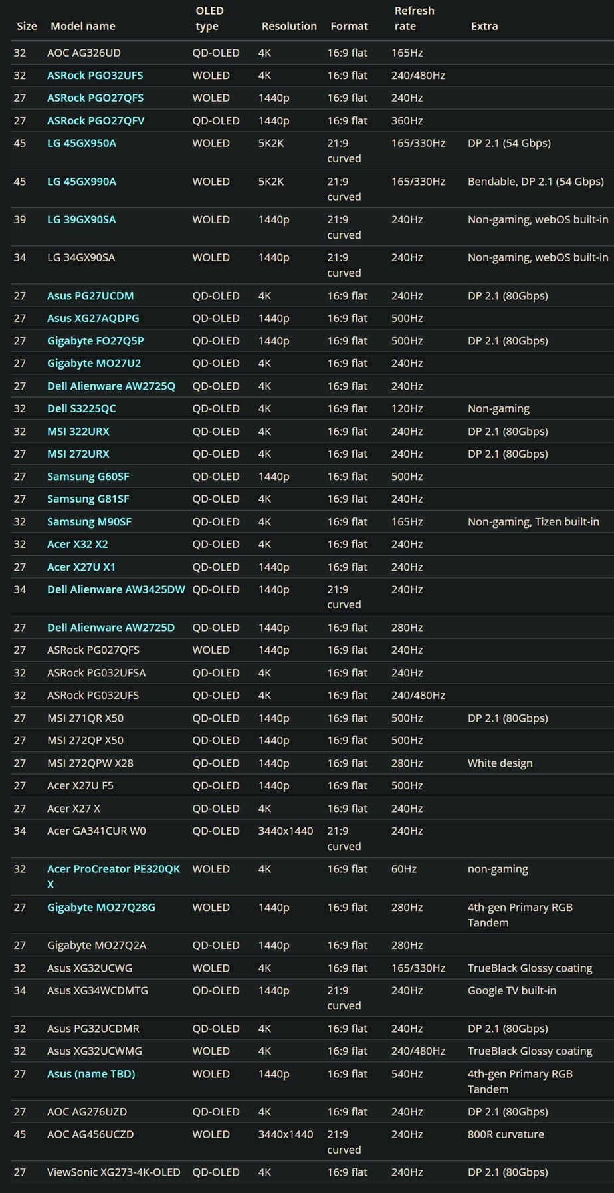Open the ASRock PGO32UFS link
The width and height of the screenshot is (614, 1193).
click(95, 75)
